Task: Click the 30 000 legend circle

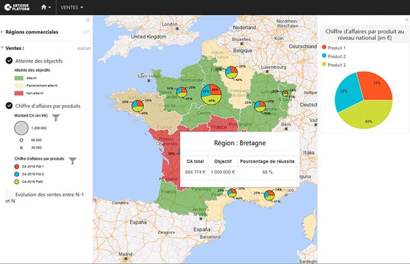Action: [21, 148]
